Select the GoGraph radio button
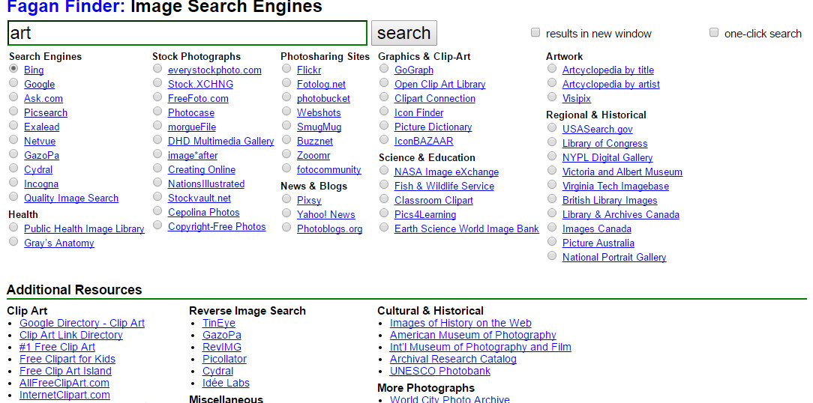 pos(384,68)
